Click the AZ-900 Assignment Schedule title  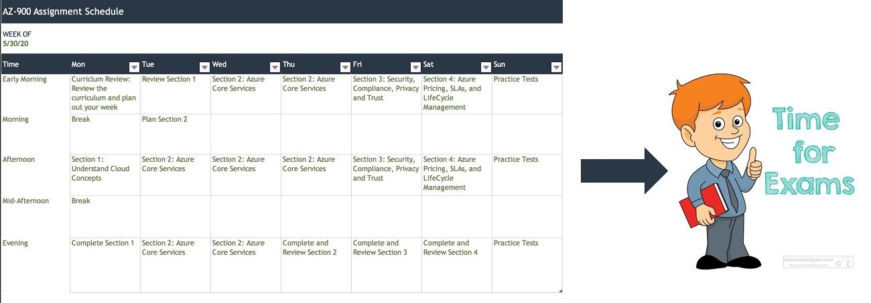(63, 11)
